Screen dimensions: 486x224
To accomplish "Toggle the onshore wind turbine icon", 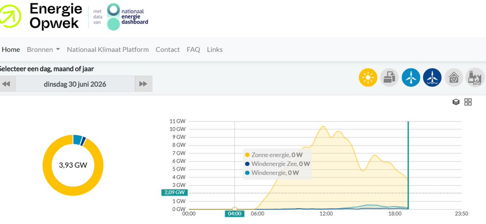I will 411,77.
